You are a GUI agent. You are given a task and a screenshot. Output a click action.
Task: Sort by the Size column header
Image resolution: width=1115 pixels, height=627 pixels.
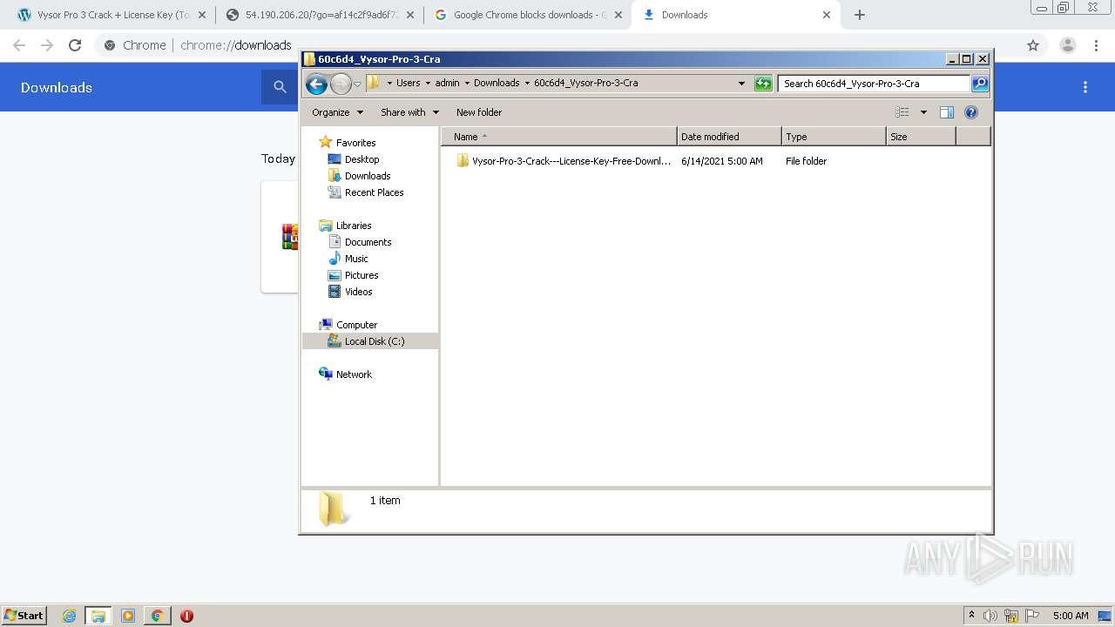click(x=921, y=137)
